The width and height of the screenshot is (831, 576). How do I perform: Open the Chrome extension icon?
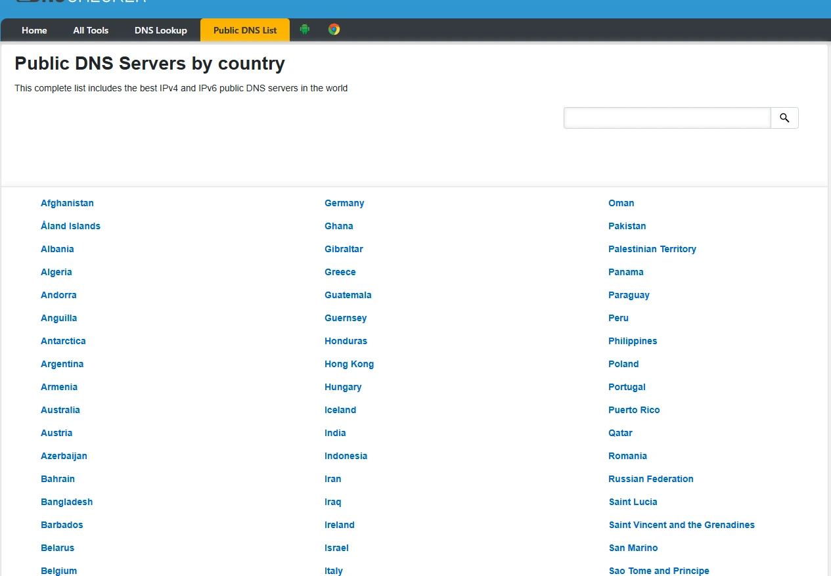[x=334, y=29]
